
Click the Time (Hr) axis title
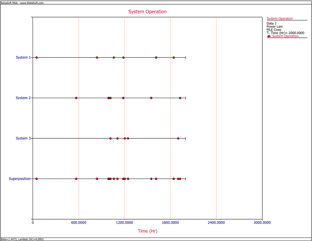pyautogui.click(x=147, y=231)
